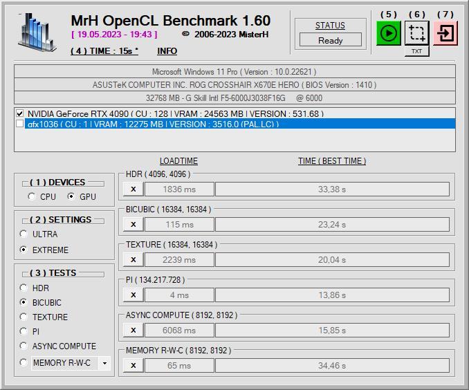Click the HDR best time 33,38 s
The image size is (469, 390).
click(x=332, y=189)
